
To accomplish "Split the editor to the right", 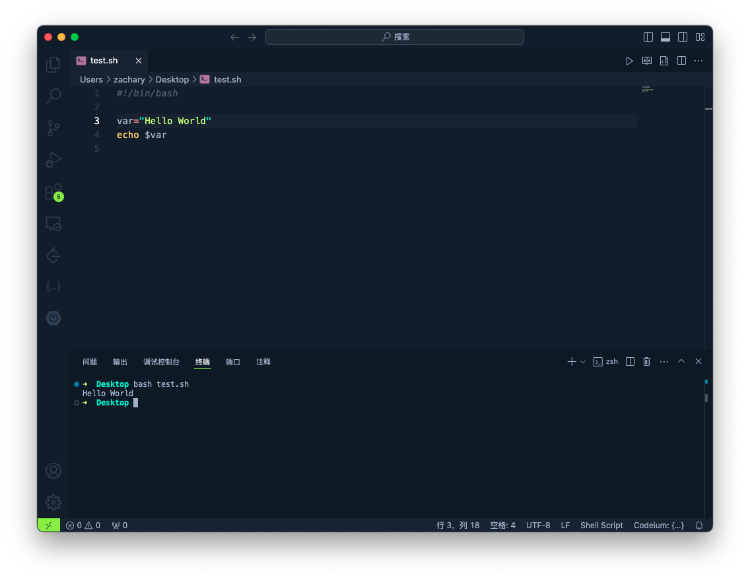I will (681, 61).
